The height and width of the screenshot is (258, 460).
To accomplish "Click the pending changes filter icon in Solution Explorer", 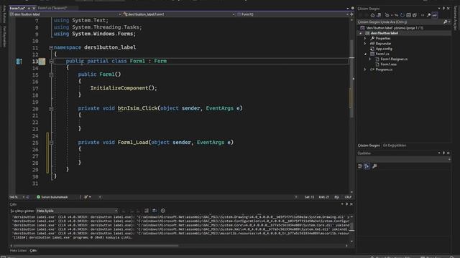I will tap(387, 15).
